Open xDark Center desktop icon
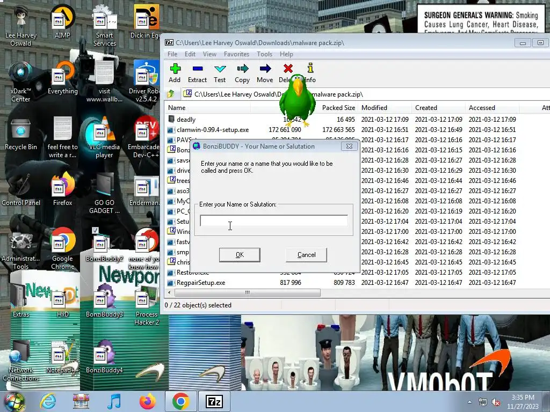Screen dimensions: 550x412 pyautogui.click(x=21, y=82)
